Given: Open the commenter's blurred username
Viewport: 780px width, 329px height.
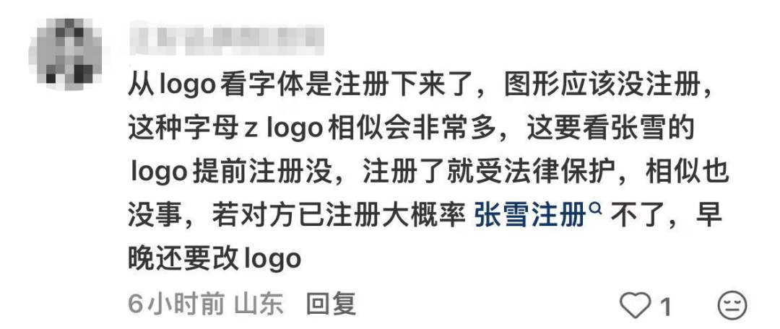Looking at the screenshot, I should [x=226, y=38].
